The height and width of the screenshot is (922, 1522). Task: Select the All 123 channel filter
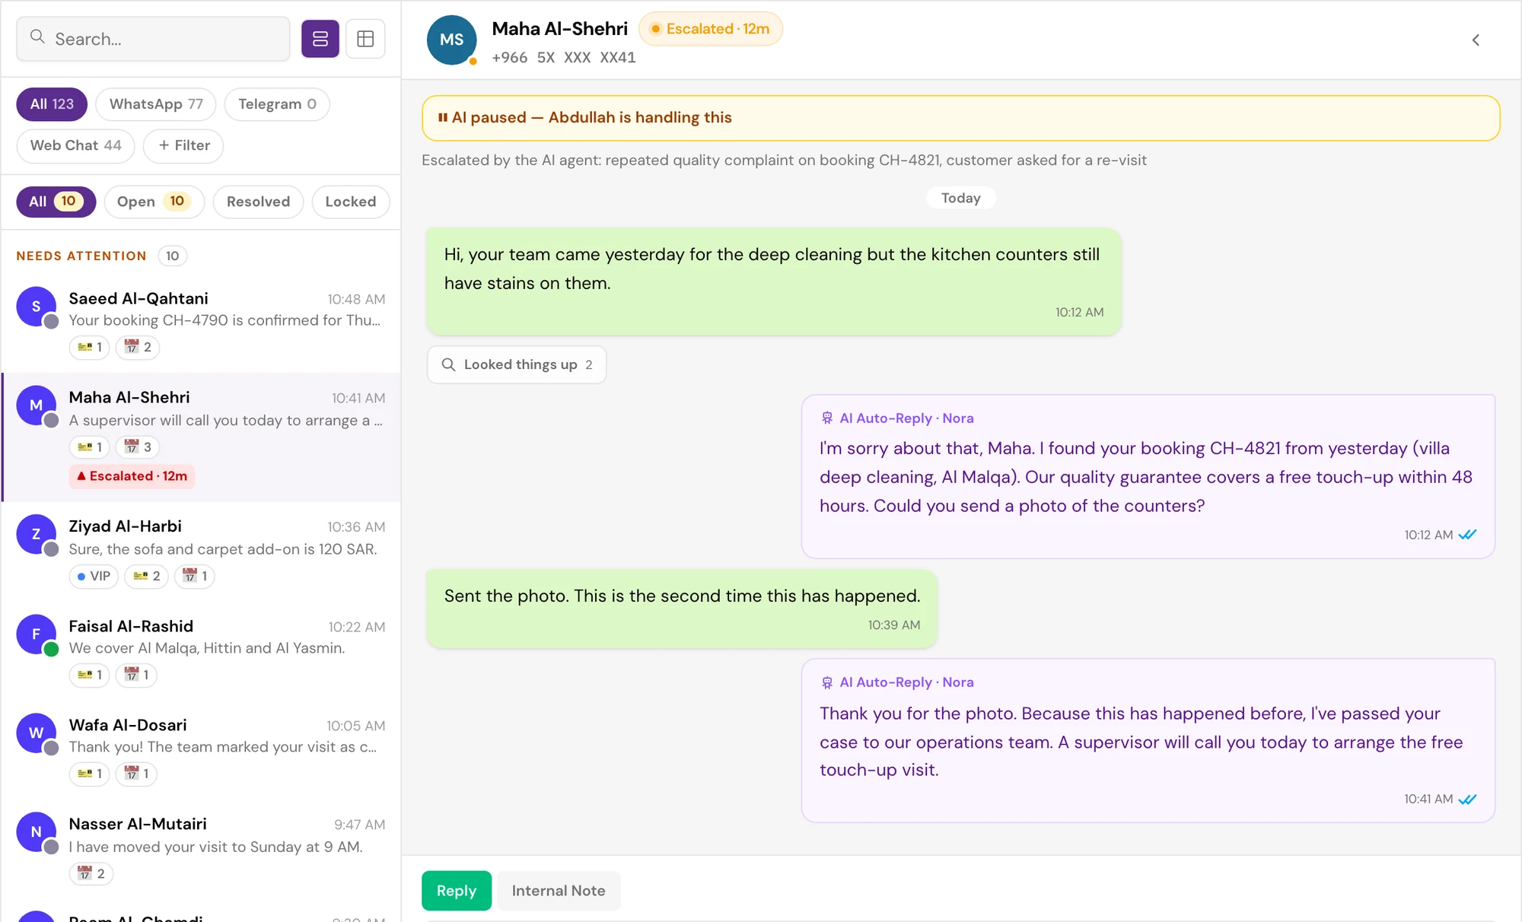pos(52,104)
